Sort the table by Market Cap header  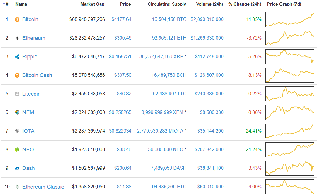point(92,4)
